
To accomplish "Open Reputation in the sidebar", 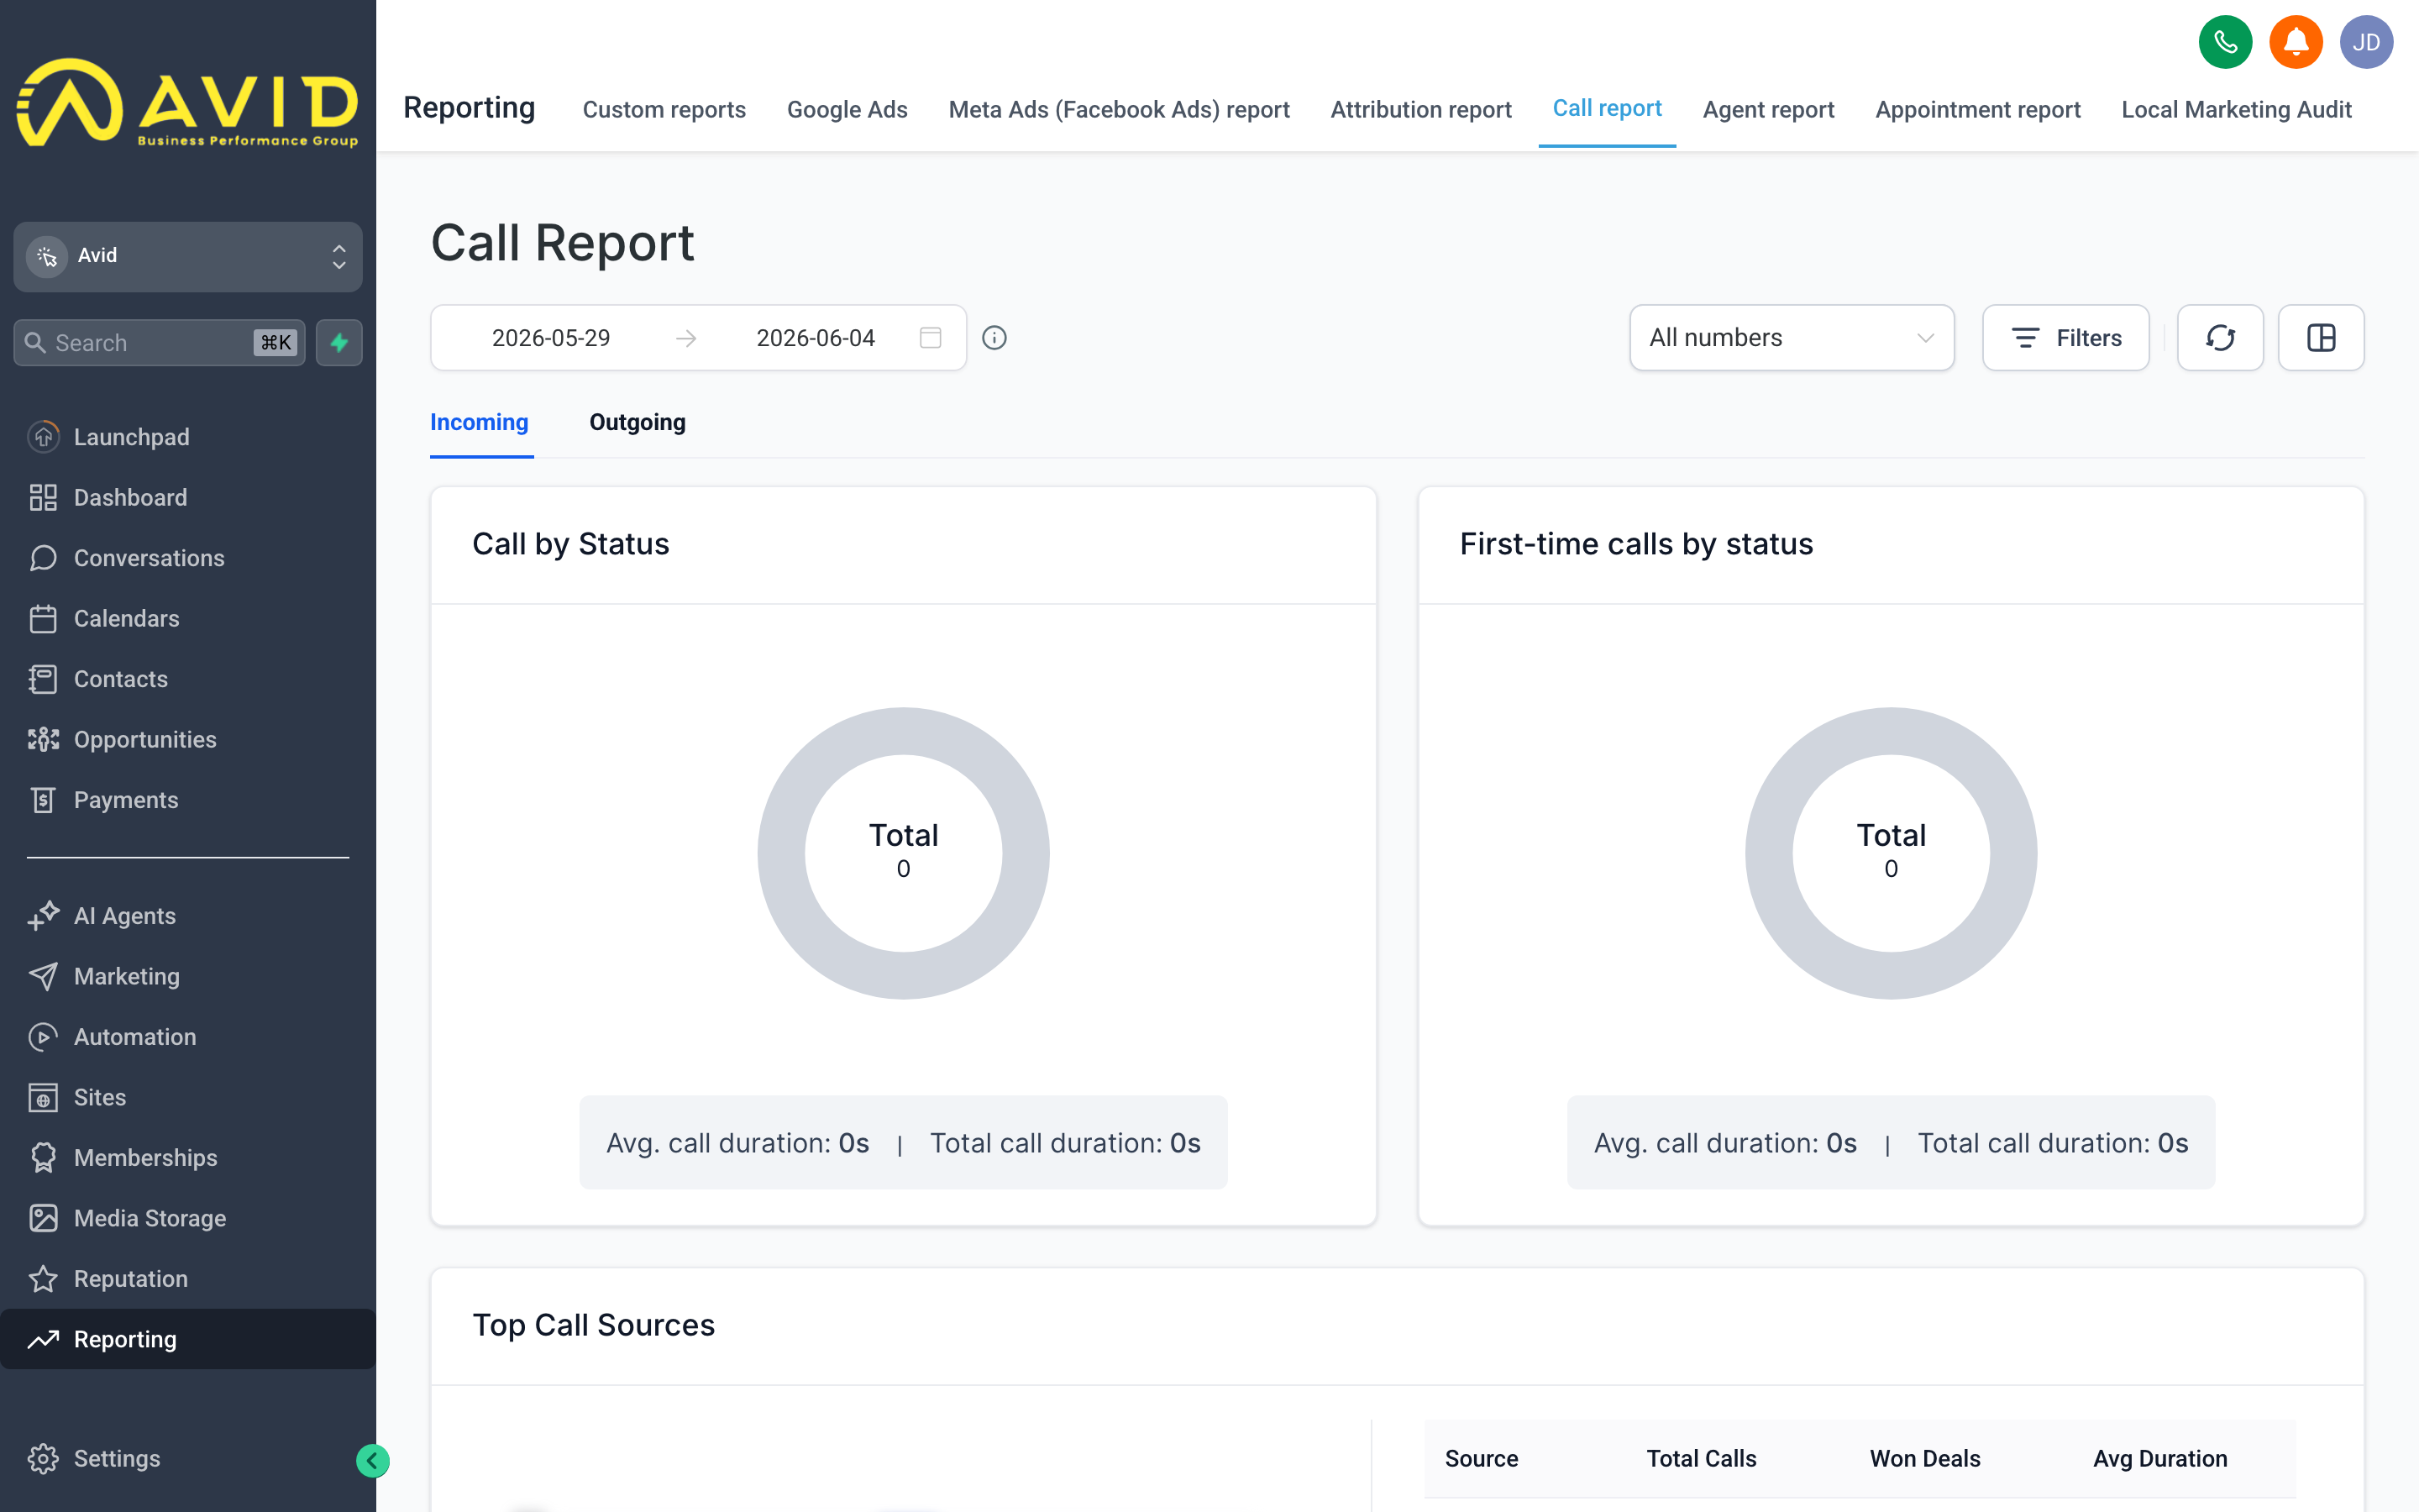I will 188,1279.
